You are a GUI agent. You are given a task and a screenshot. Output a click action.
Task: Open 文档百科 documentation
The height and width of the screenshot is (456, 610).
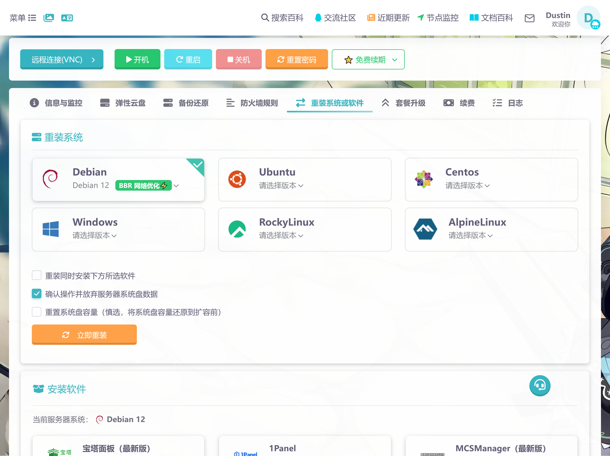[491, 18]
